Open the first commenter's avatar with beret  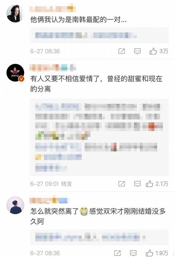click(x=15, y=14)
